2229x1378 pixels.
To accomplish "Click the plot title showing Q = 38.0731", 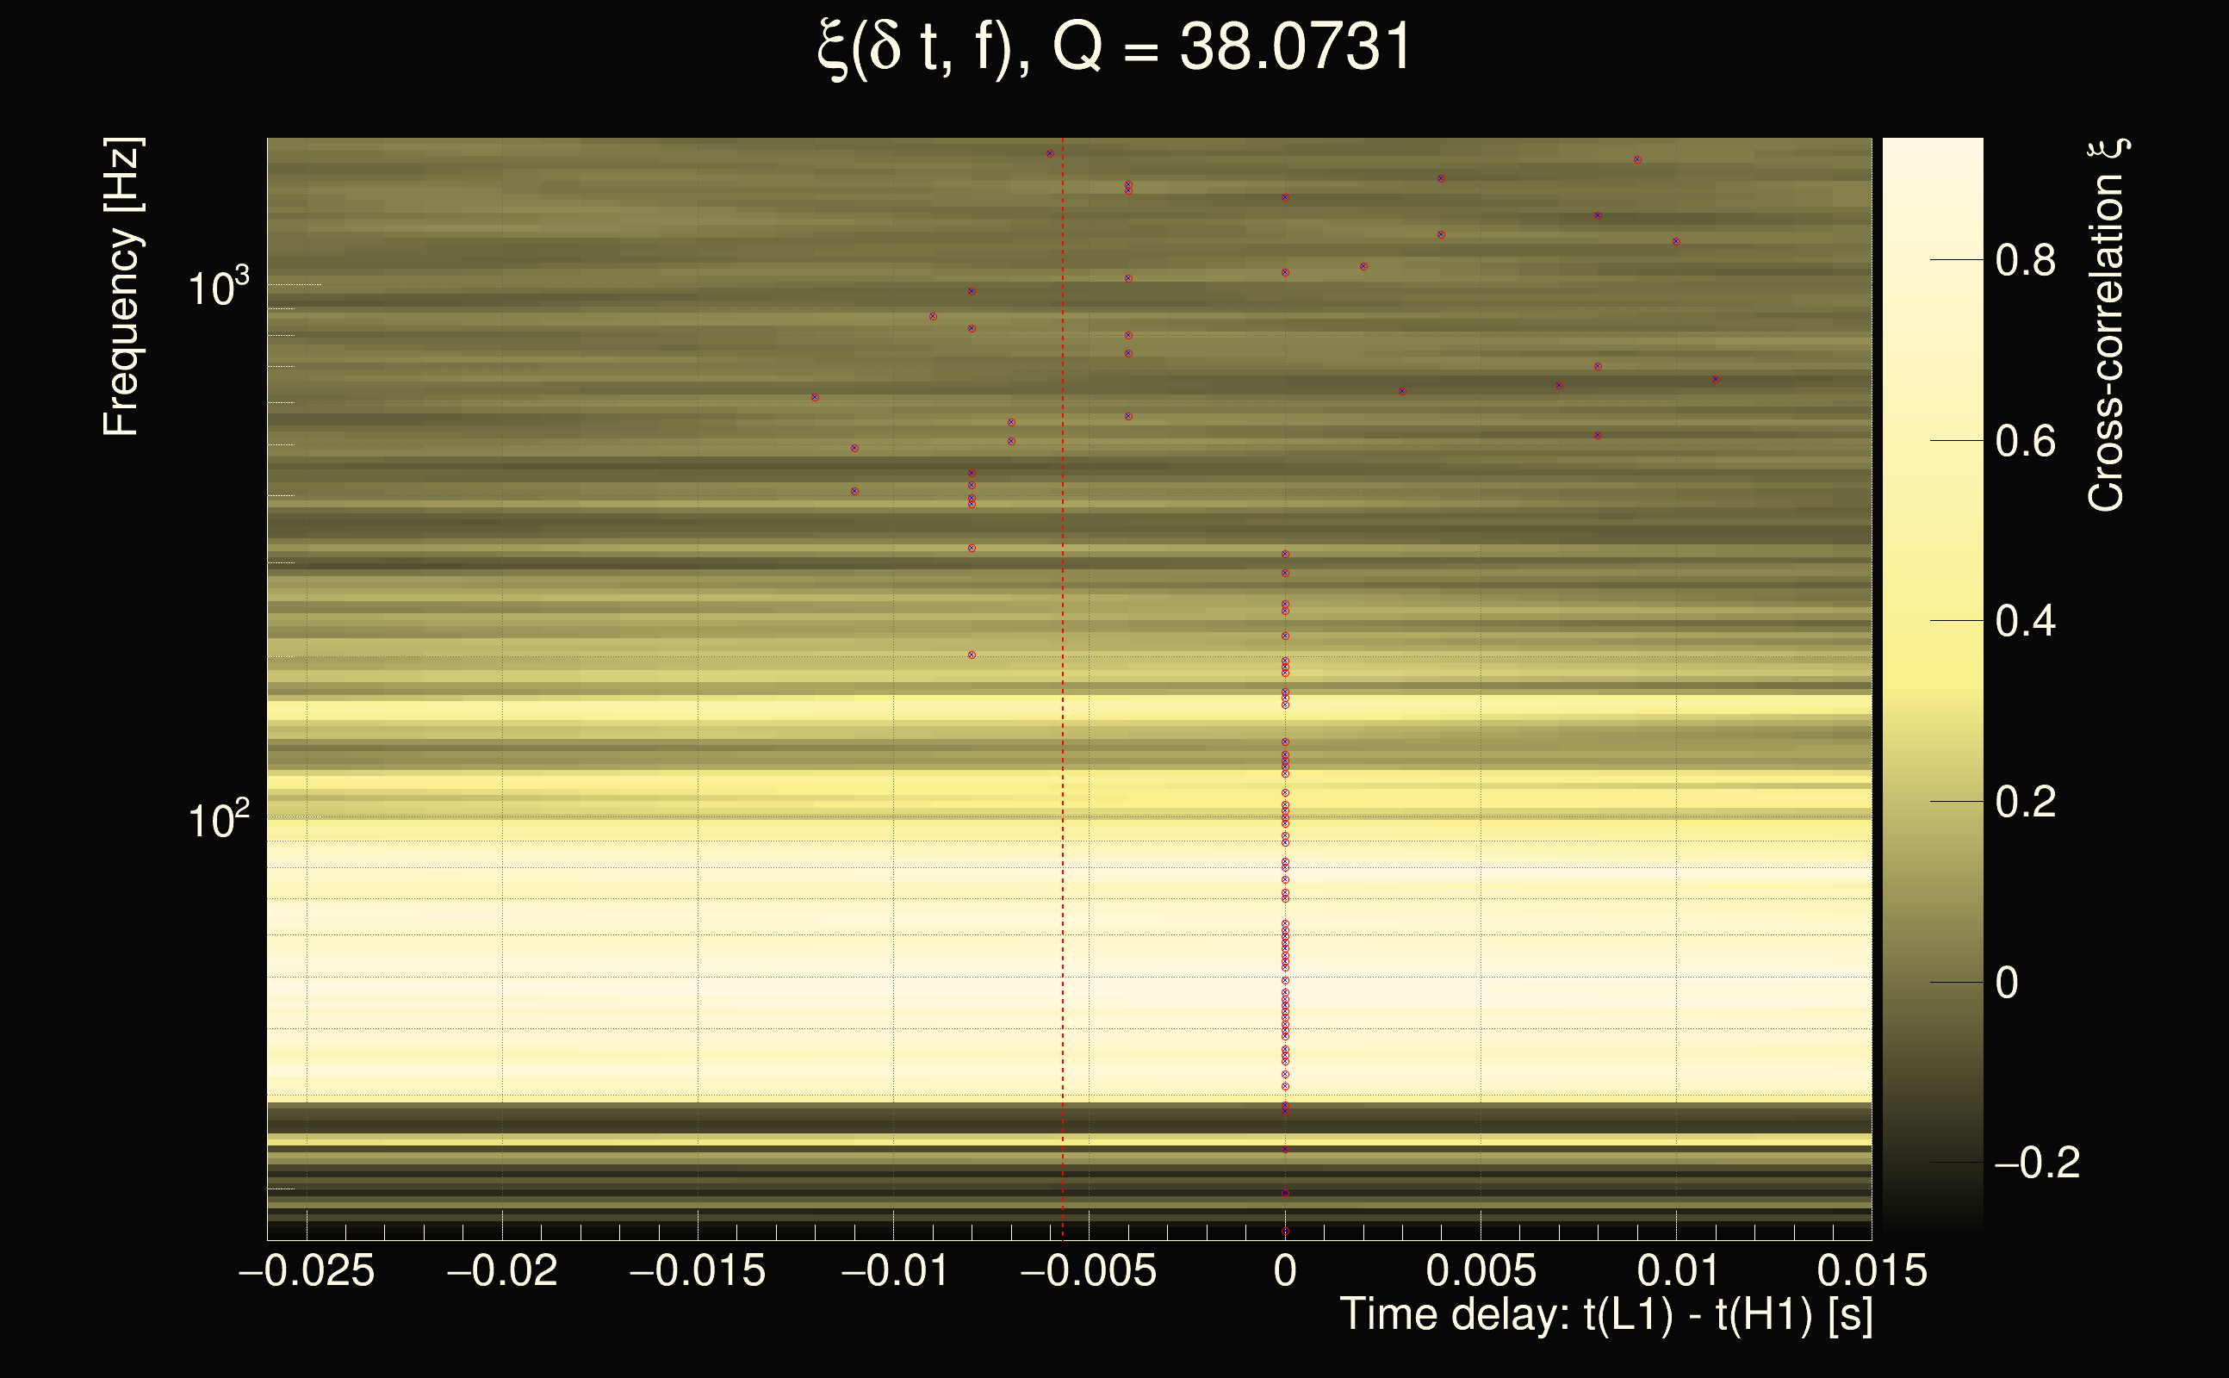I will tap(1114, 47).
